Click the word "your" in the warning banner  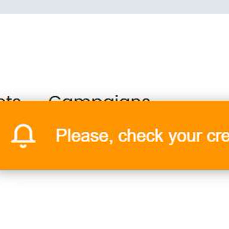click(x=185, y=137)
